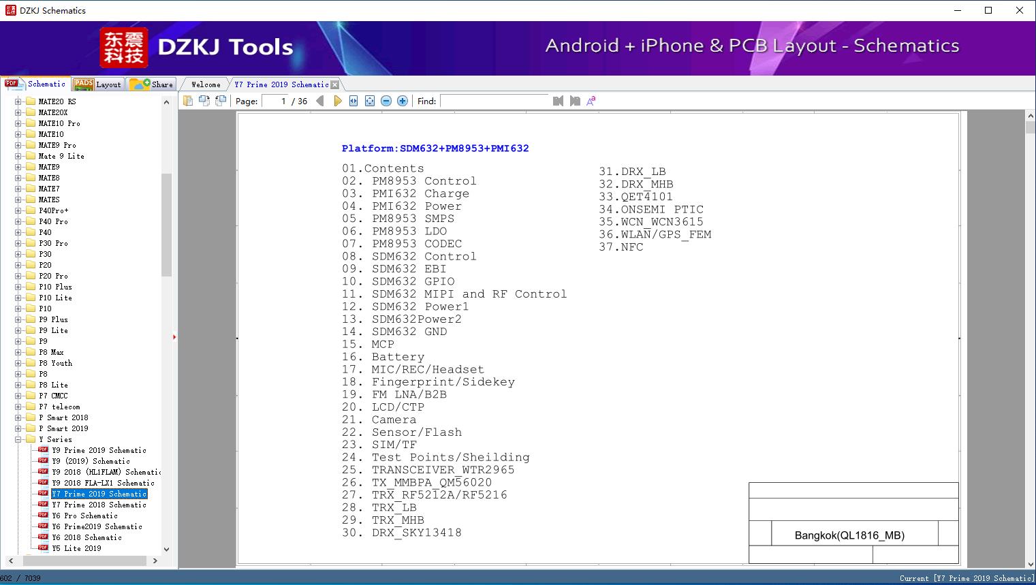Select the Y7 Prime 2019 Schematic document tab
1036x585 pixels.
[x=281, y=84]
